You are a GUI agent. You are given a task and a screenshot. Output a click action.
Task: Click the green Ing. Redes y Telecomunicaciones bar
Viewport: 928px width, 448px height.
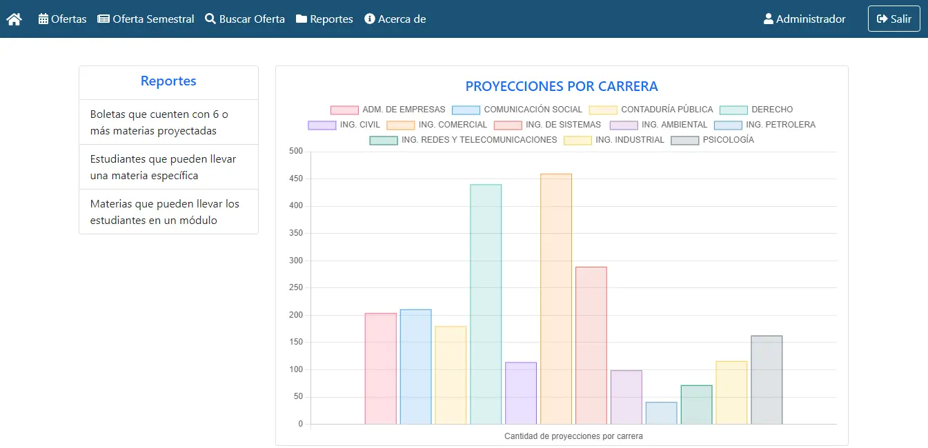(696, 405)
